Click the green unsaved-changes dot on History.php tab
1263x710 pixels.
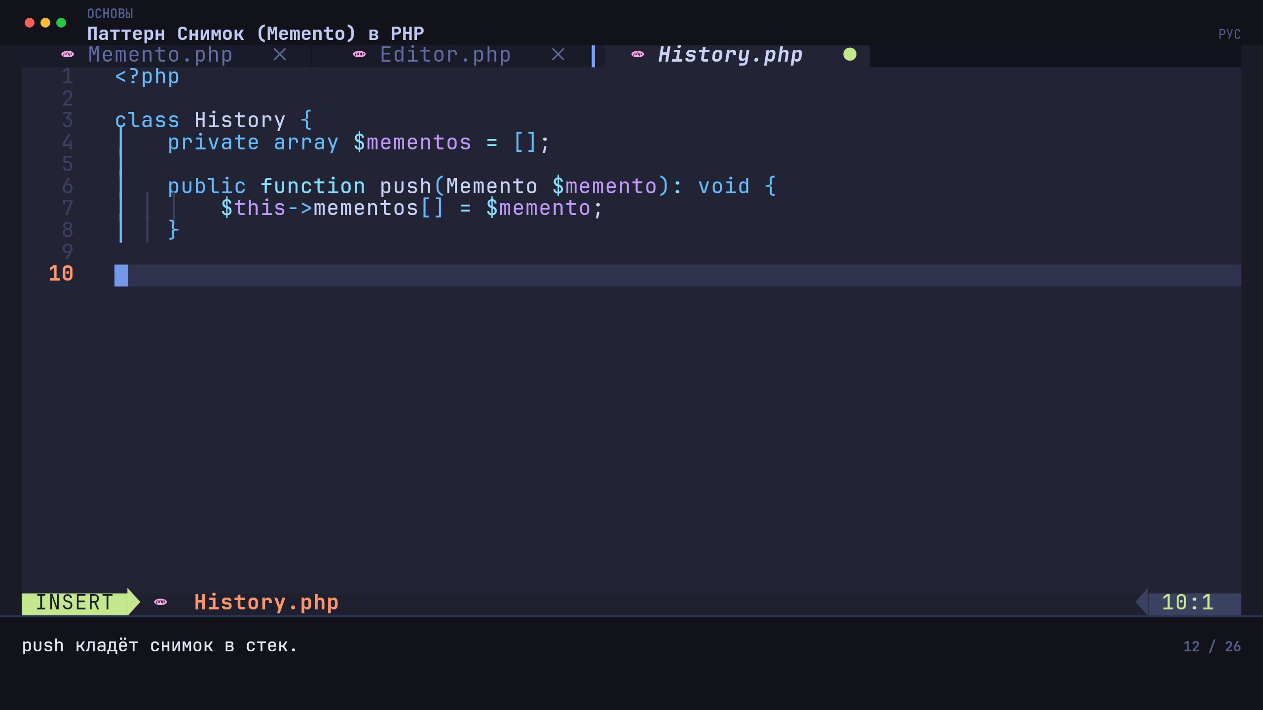850,54
